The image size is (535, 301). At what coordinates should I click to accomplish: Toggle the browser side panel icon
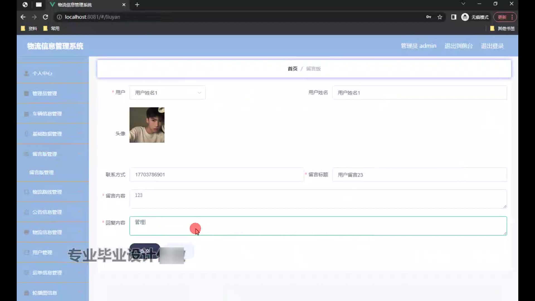pyautogui.click(x=454, y=17)
